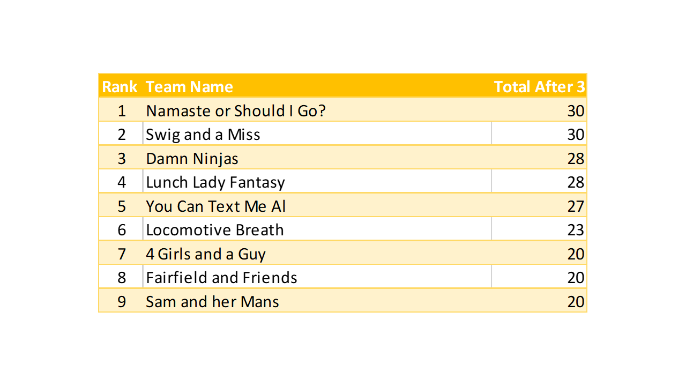Select the Namaste or Should I Go? cell

click(236, 111)
